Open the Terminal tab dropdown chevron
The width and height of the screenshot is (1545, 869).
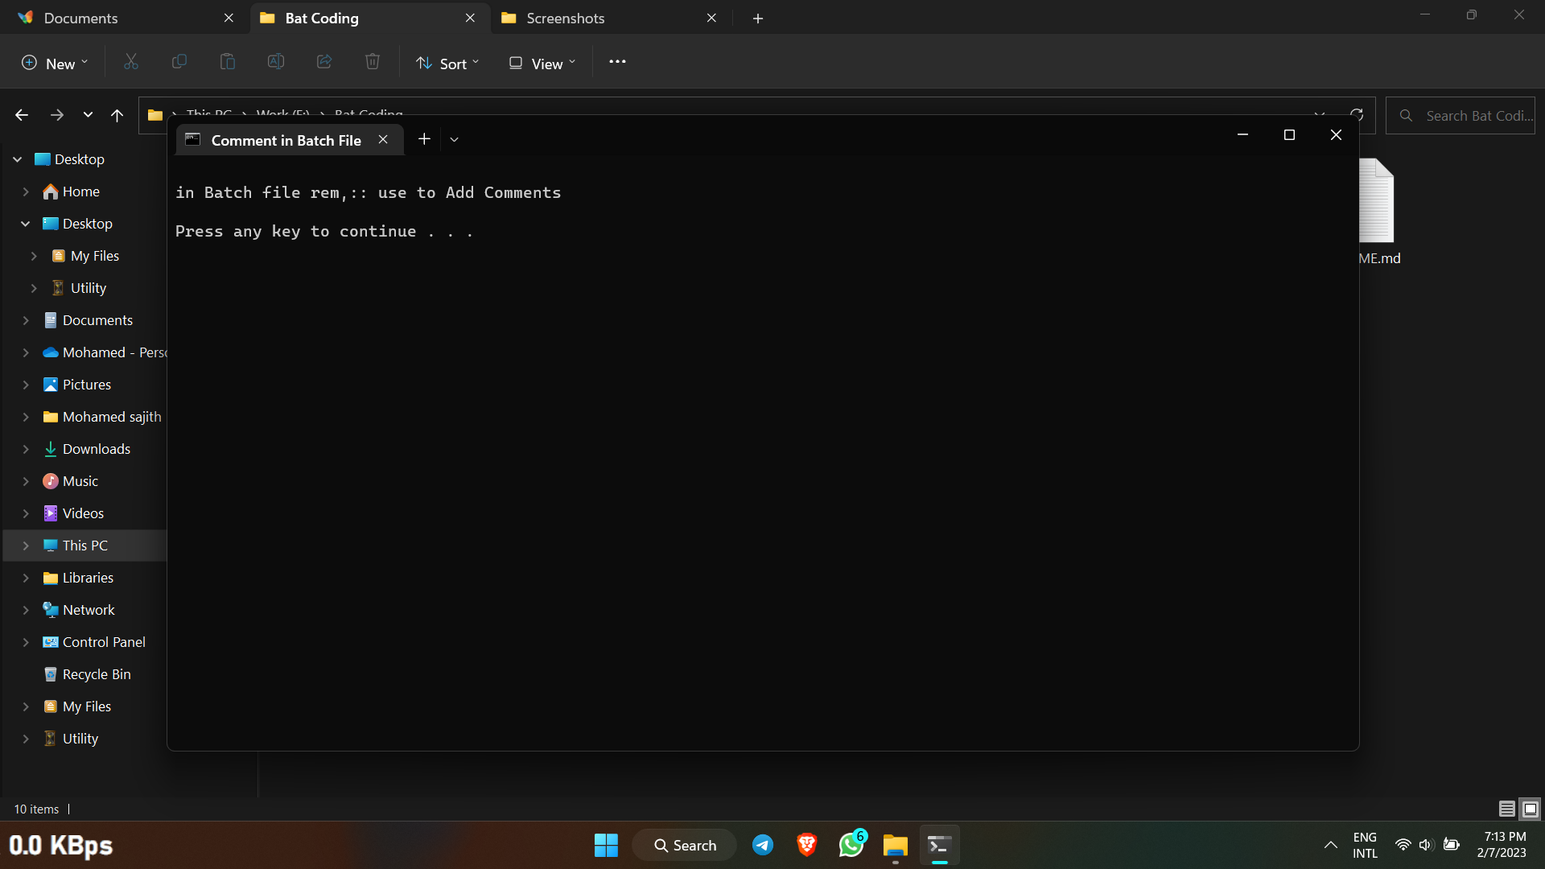[x=454, y=138]
